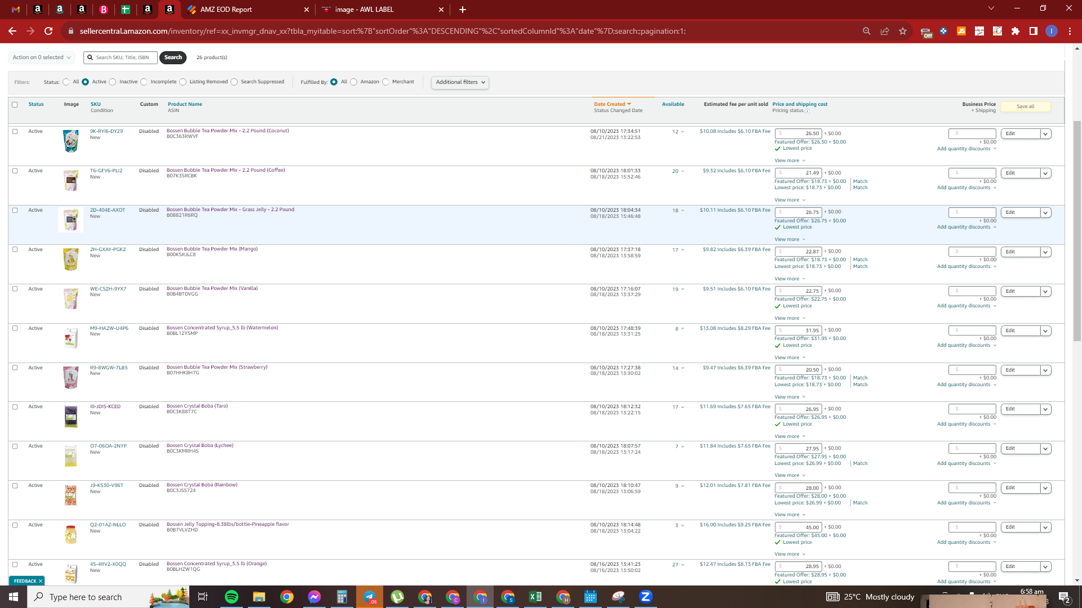The width and height of the screenshot is (1082, 608).
Task: Expand View more for Vanilla row
Action: click(790, 318)
